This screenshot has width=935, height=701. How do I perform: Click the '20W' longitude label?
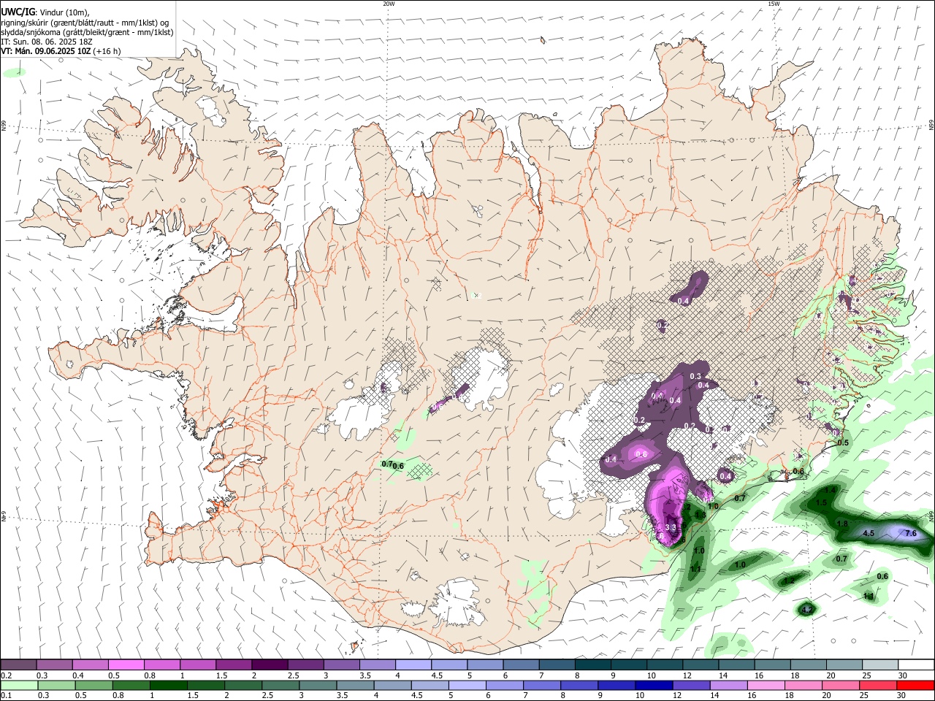[389, 4]
